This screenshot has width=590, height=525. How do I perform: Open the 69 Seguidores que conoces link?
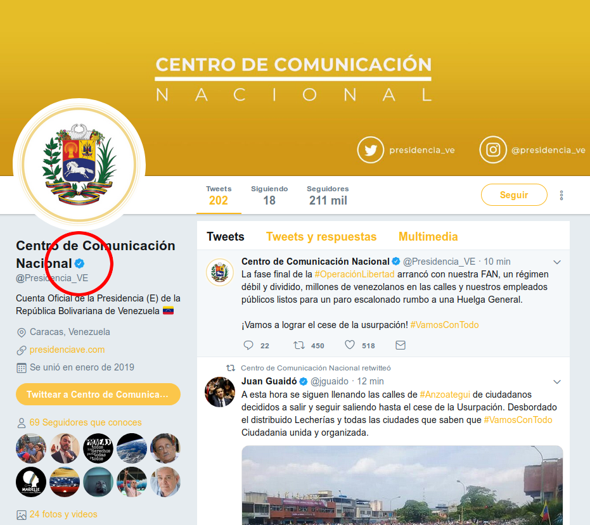pos(86,422)
